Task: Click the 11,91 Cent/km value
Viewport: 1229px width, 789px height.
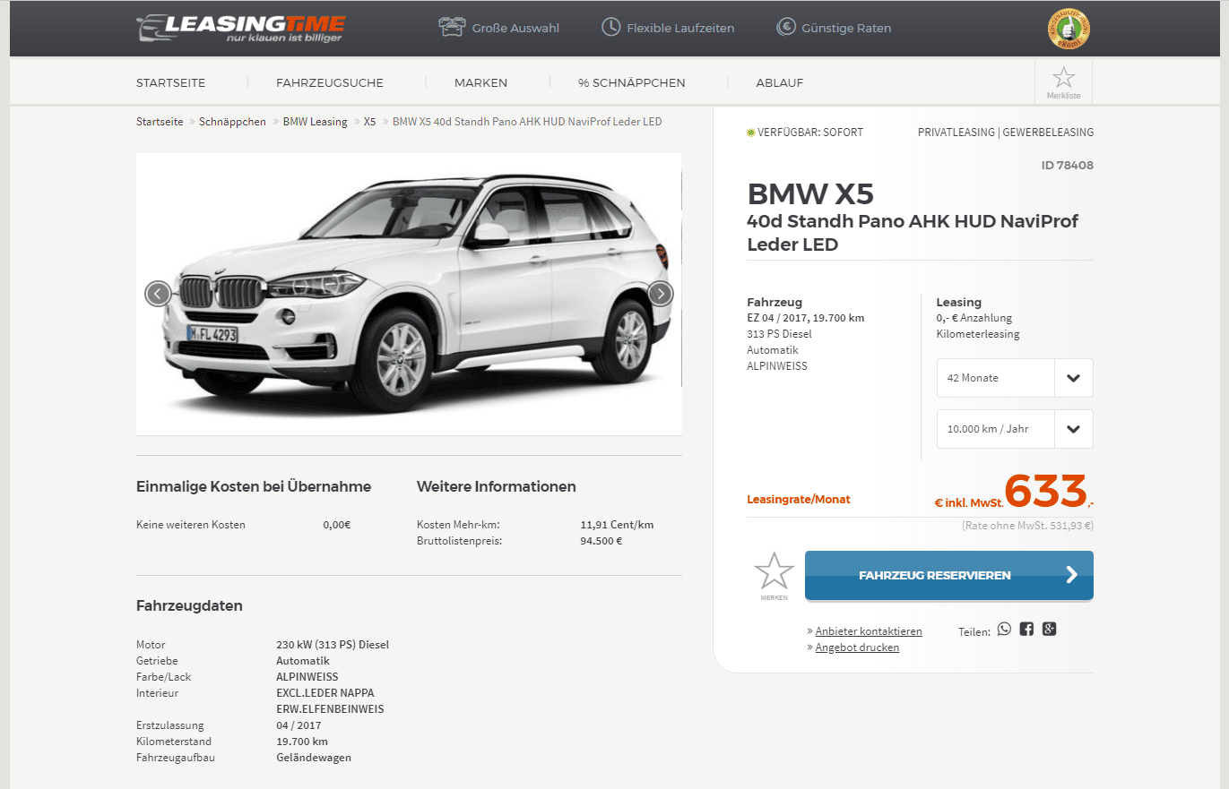Action: point(617,525)
